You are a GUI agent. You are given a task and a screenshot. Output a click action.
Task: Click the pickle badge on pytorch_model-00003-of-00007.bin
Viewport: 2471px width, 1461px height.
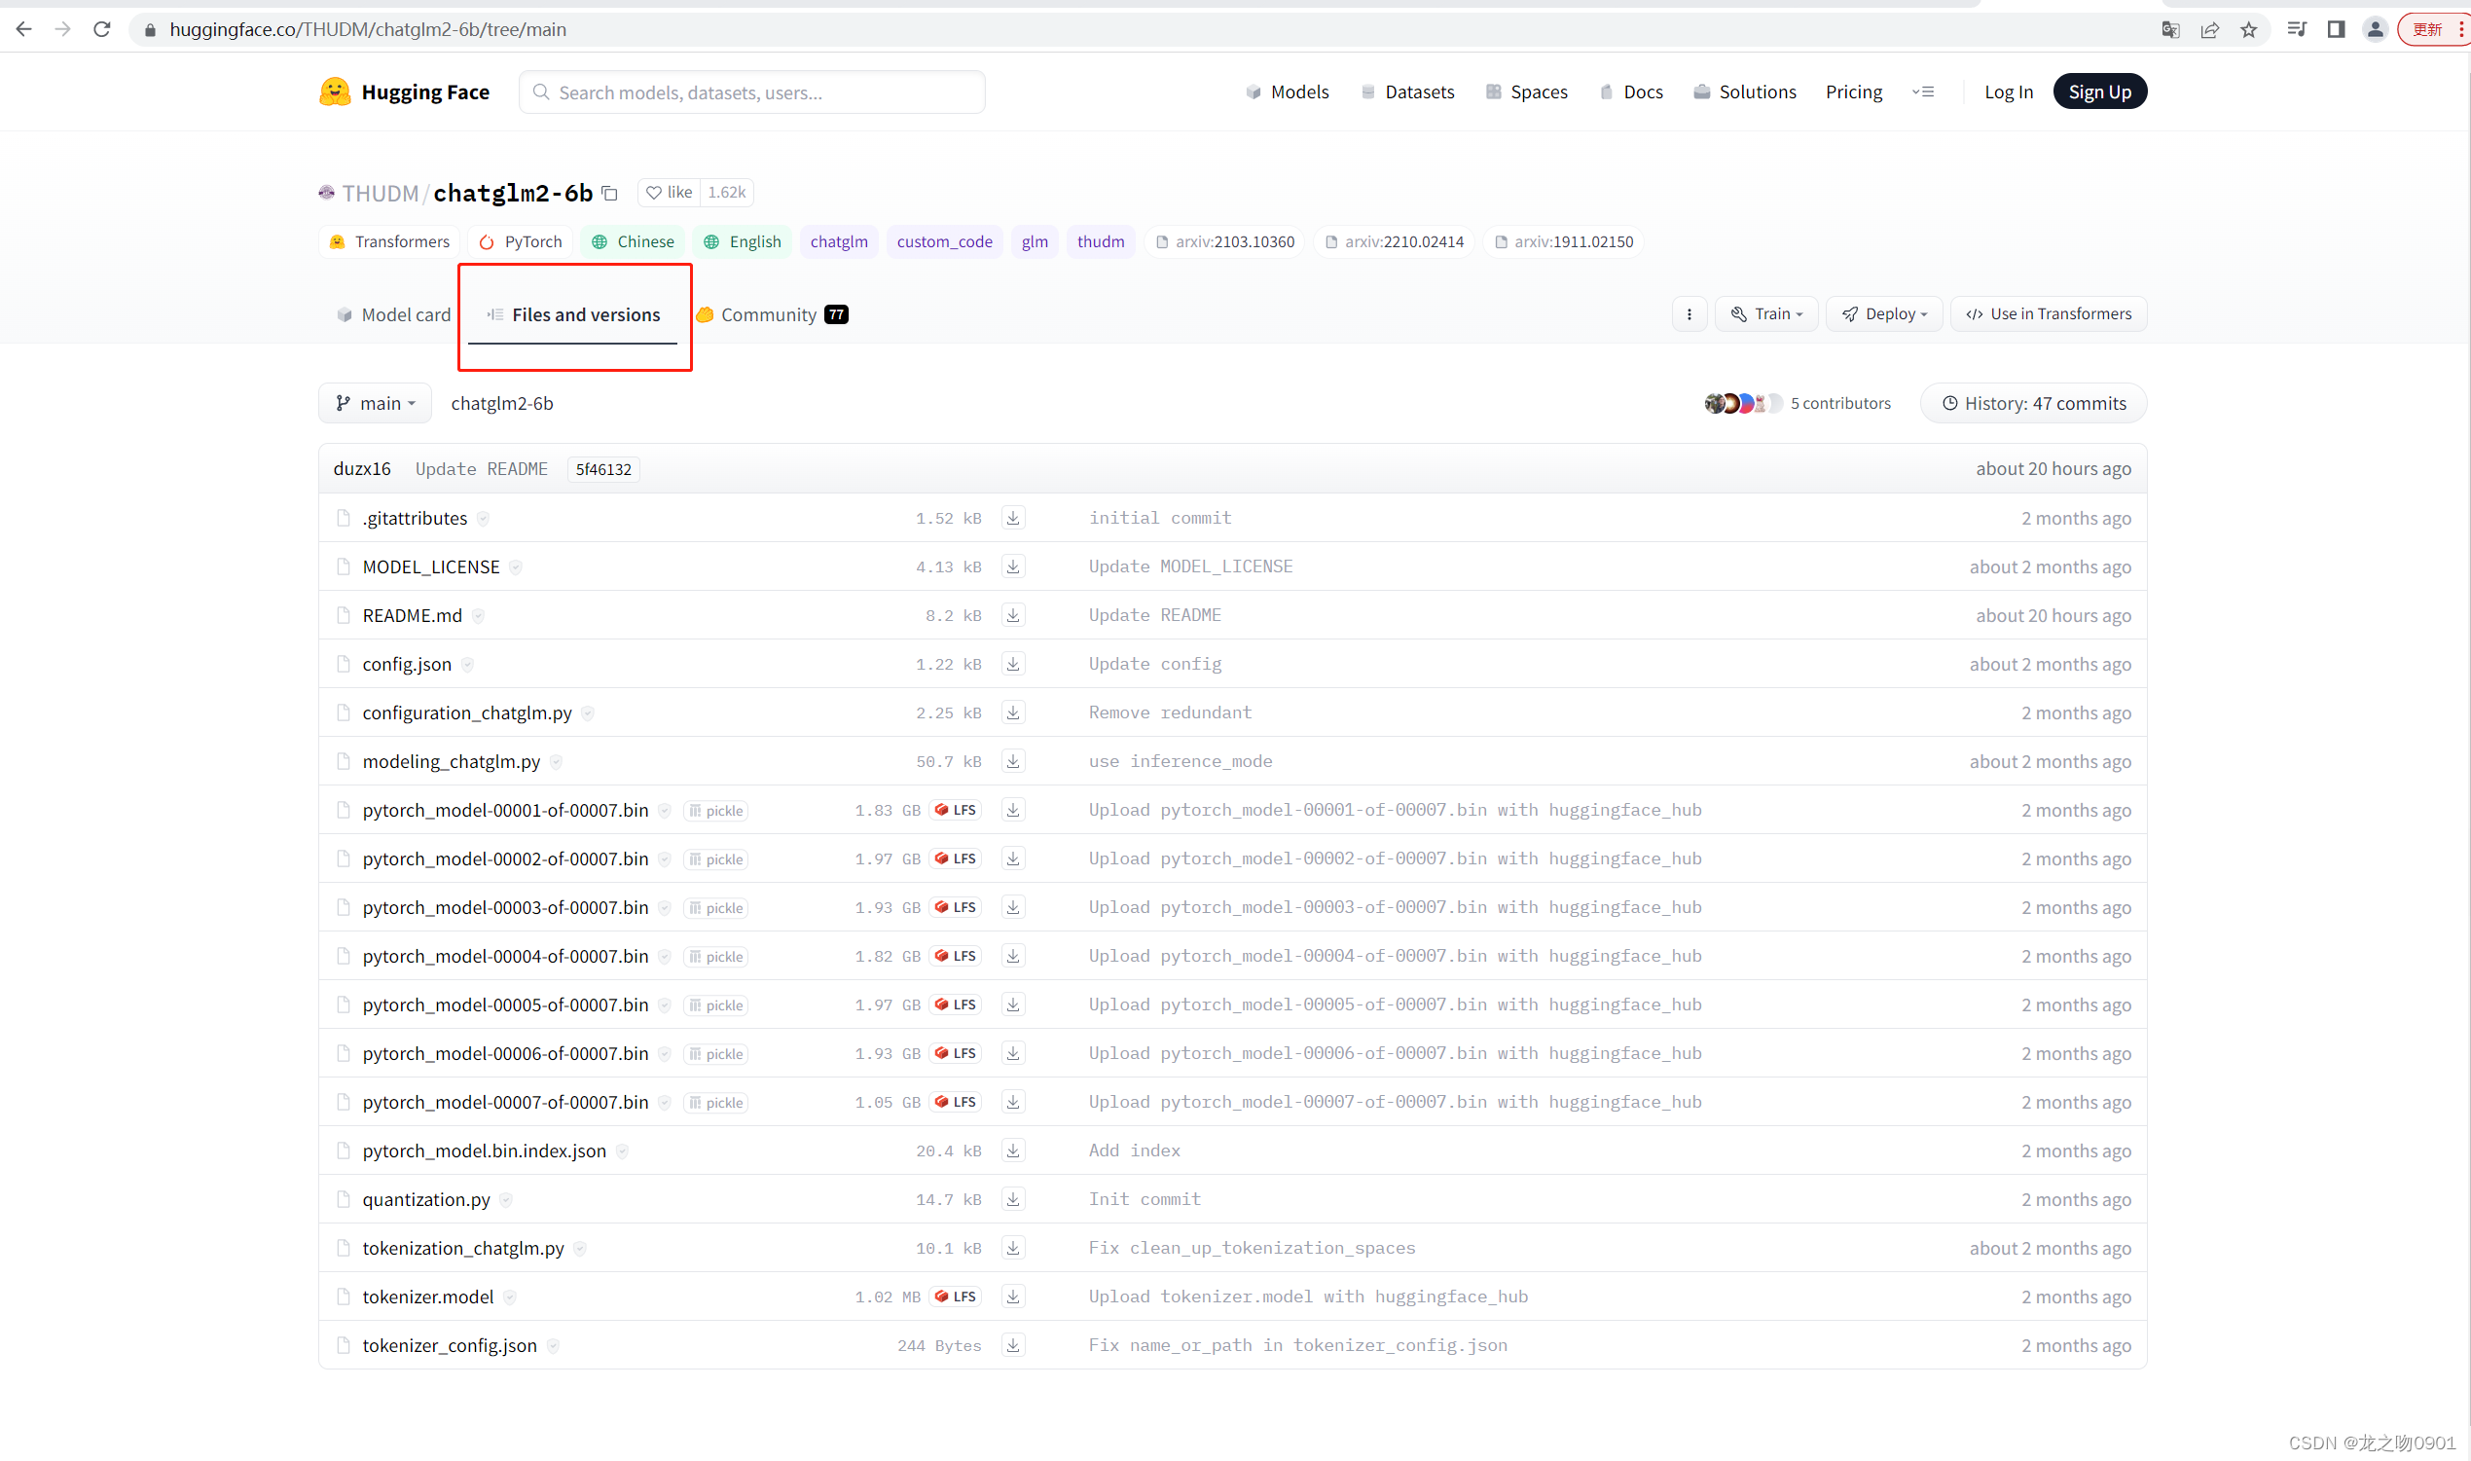click(715, 908)
